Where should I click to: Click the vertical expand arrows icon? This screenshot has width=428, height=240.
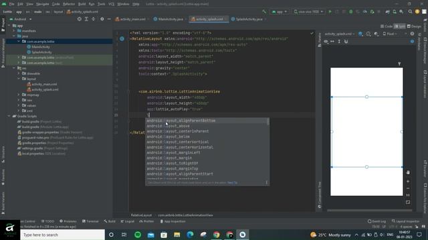(339, 41)
